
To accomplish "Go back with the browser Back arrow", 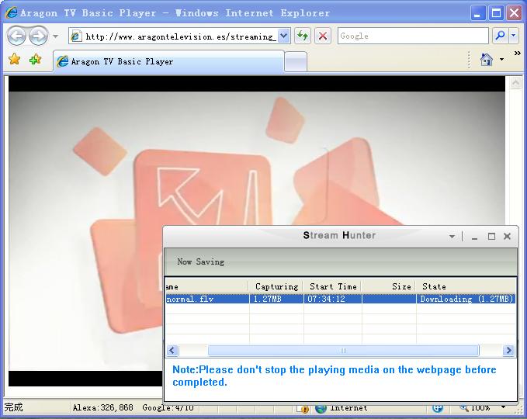I will tap(16, 36).
